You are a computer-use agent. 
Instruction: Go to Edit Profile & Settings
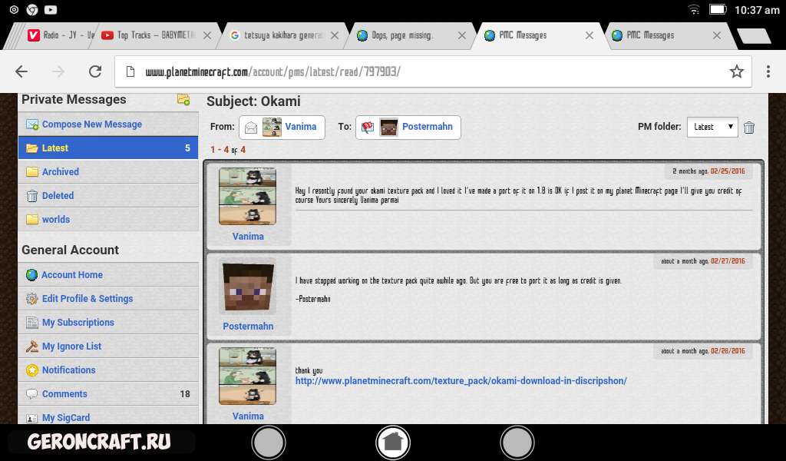coord(87,299)
